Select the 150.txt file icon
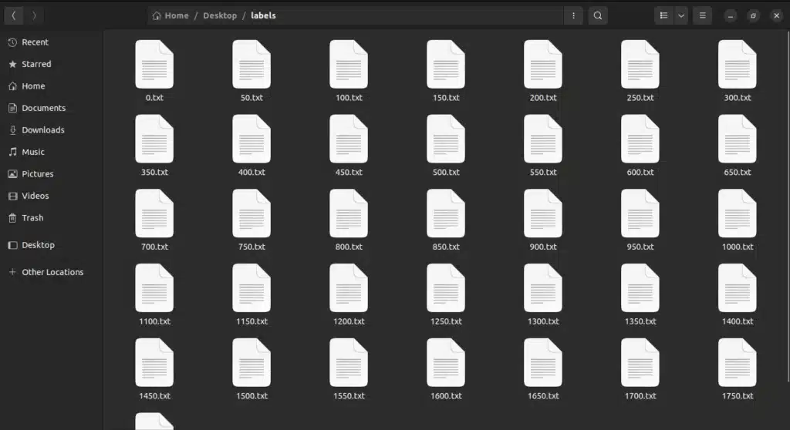 pos(446,65)
